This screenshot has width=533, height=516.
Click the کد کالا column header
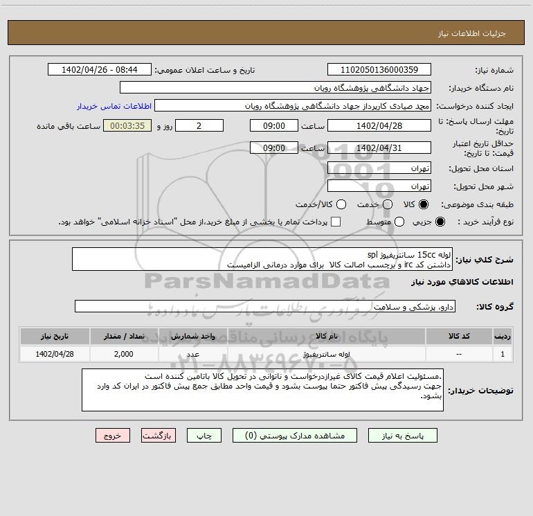(x=459, y=336)
